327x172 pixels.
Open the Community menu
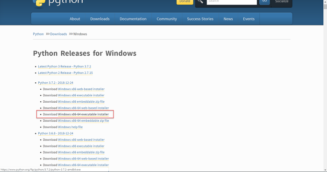pos(167,19)
